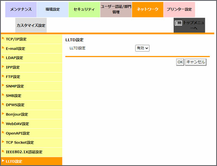This screenshot has width=217, height=166.
Task: Click the LLTD設定 page heading
Action: (x=74, y=40)
